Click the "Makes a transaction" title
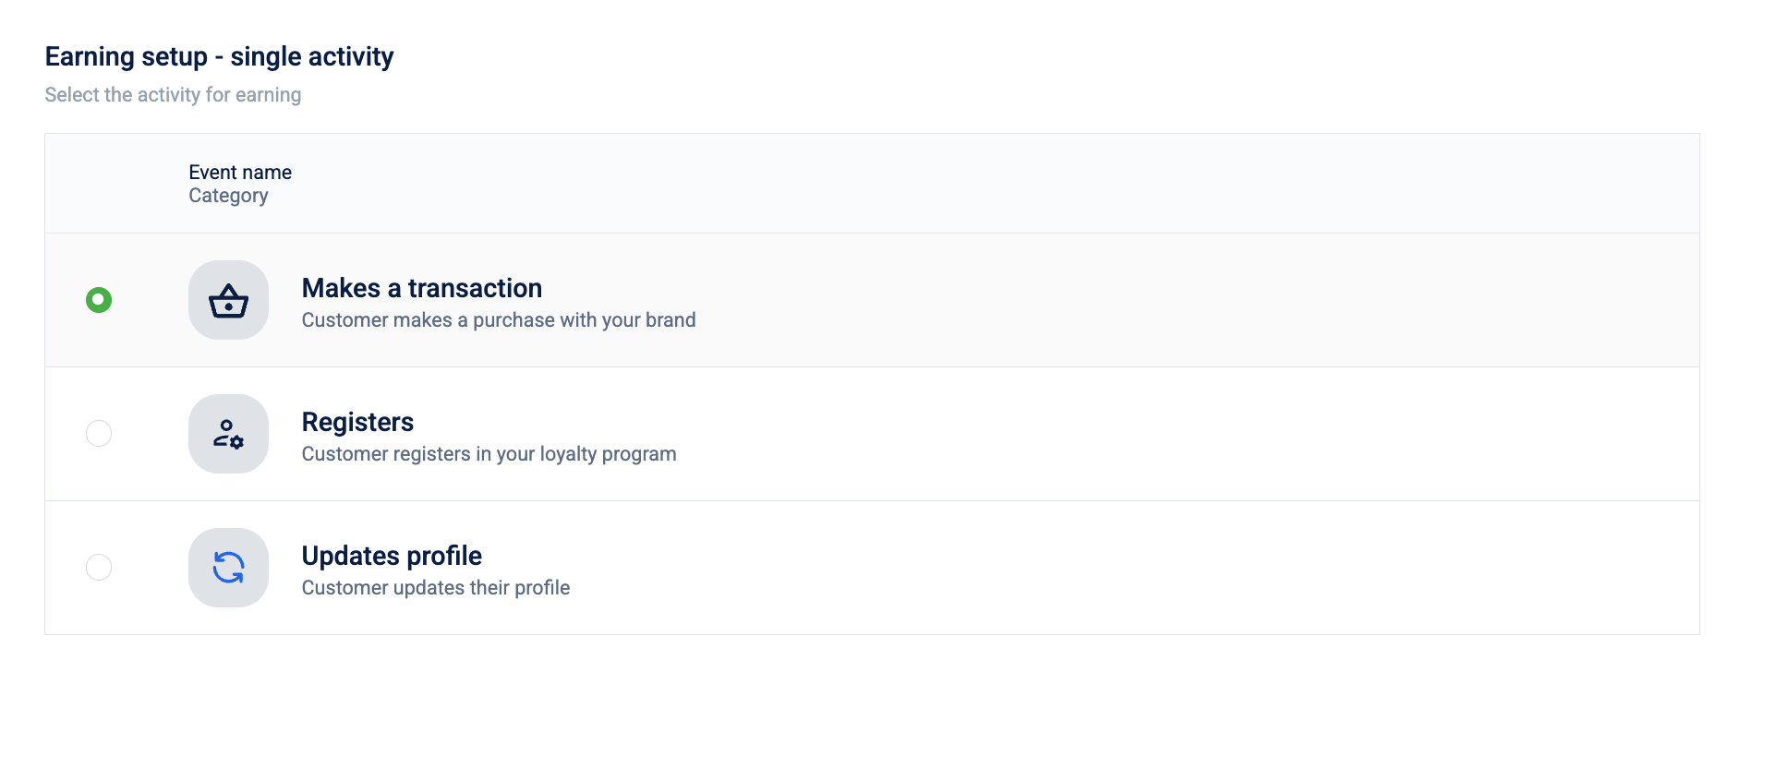Screen dimensions: 1788x768 point(421,288)
